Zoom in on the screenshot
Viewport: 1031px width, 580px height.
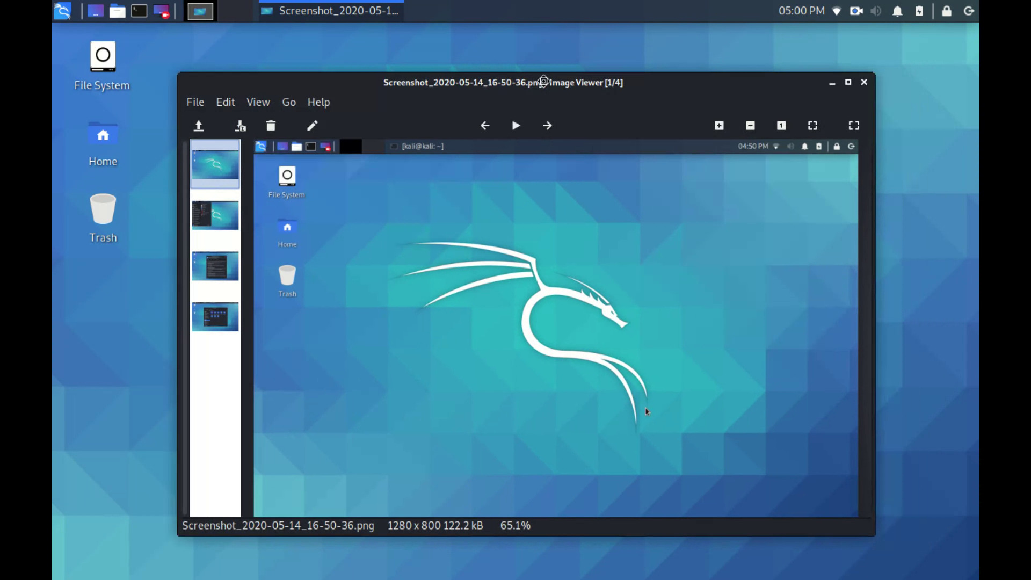[719, 126]
